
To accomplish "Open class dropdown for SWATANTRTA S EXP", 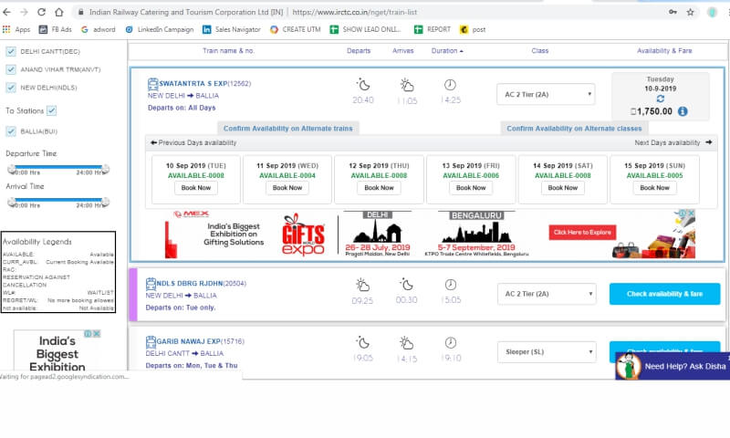I will 546,94.
